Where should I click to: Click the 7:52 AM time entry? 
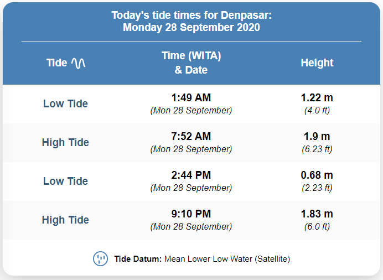(191, 137)
